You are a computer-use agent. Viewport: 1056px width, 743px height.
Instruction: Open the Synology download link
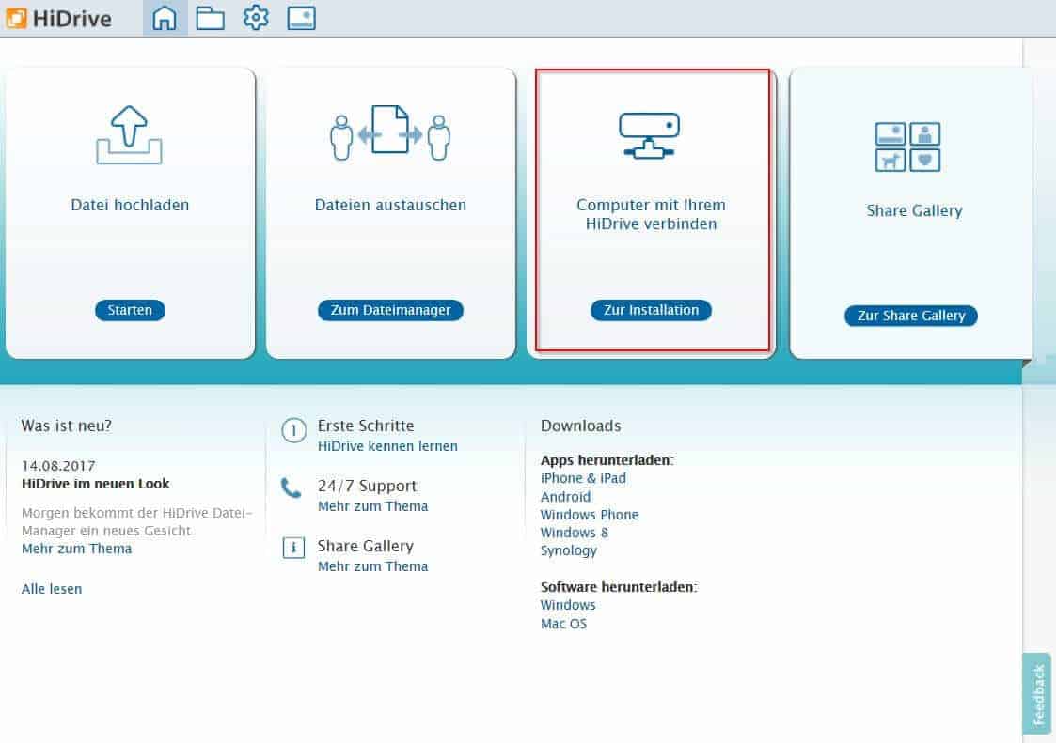[x=568, y=550]
